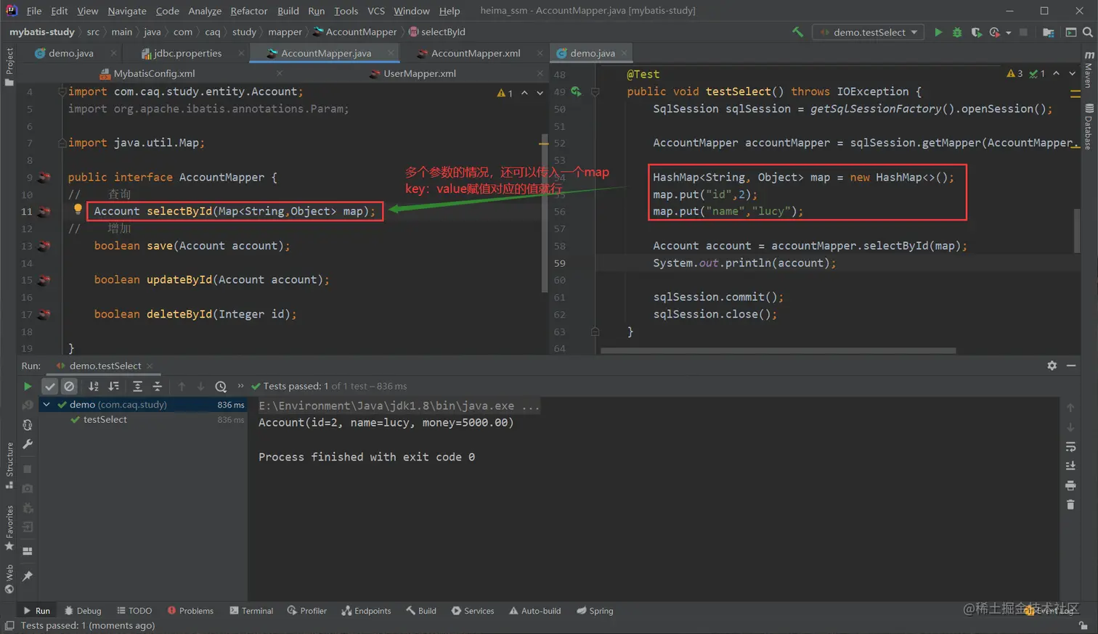The height and width of the screenshot is (634, 1098).
Task: Pin the Run tab with the pin icon
Action: click(28, 576)
